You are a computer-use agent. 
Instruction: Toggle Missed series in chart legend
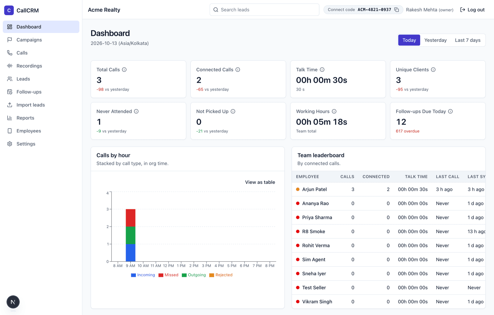tap(168, 275)
